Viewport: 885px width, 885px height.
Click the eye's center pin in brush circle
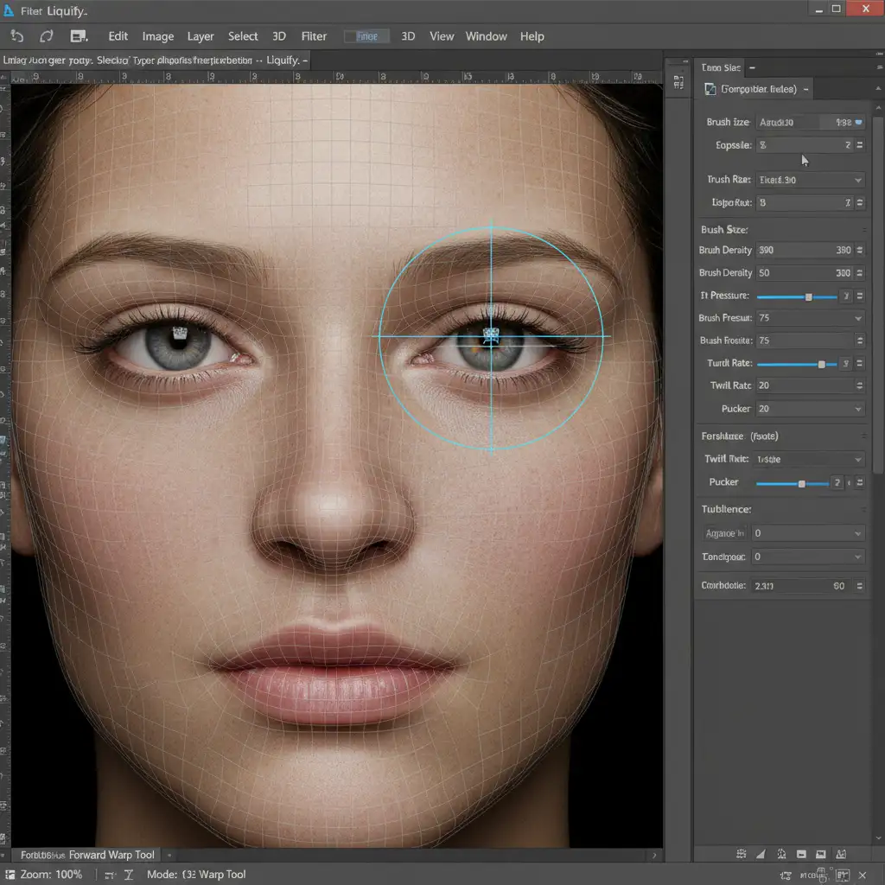491,335
